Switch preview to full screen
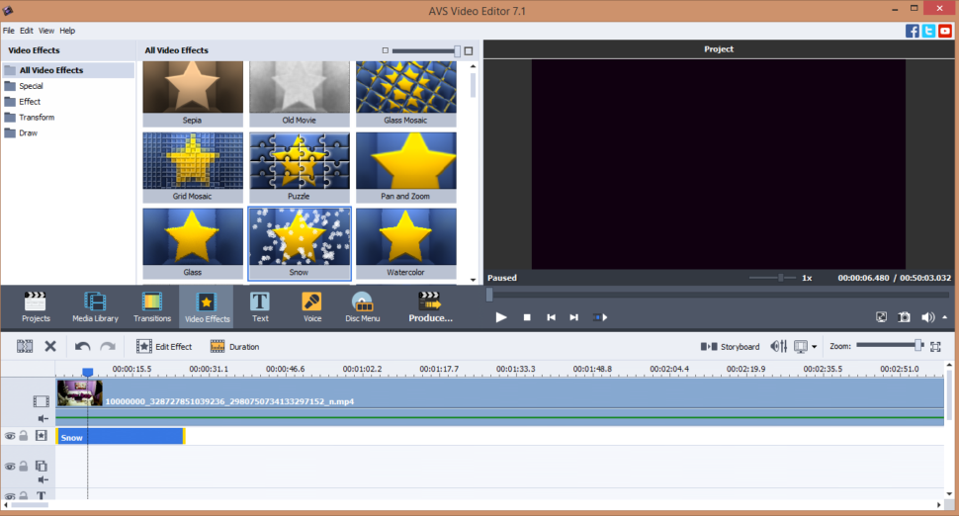The height and width of the screenshot is (516, 959). pos(881,316)
